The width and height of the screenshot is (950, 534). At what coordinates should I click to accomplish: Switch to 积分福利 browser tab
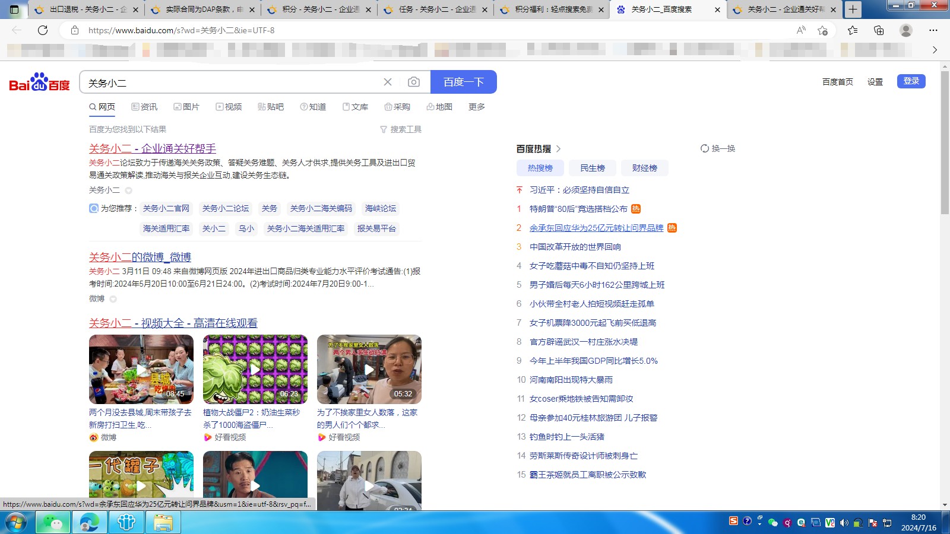553,9
